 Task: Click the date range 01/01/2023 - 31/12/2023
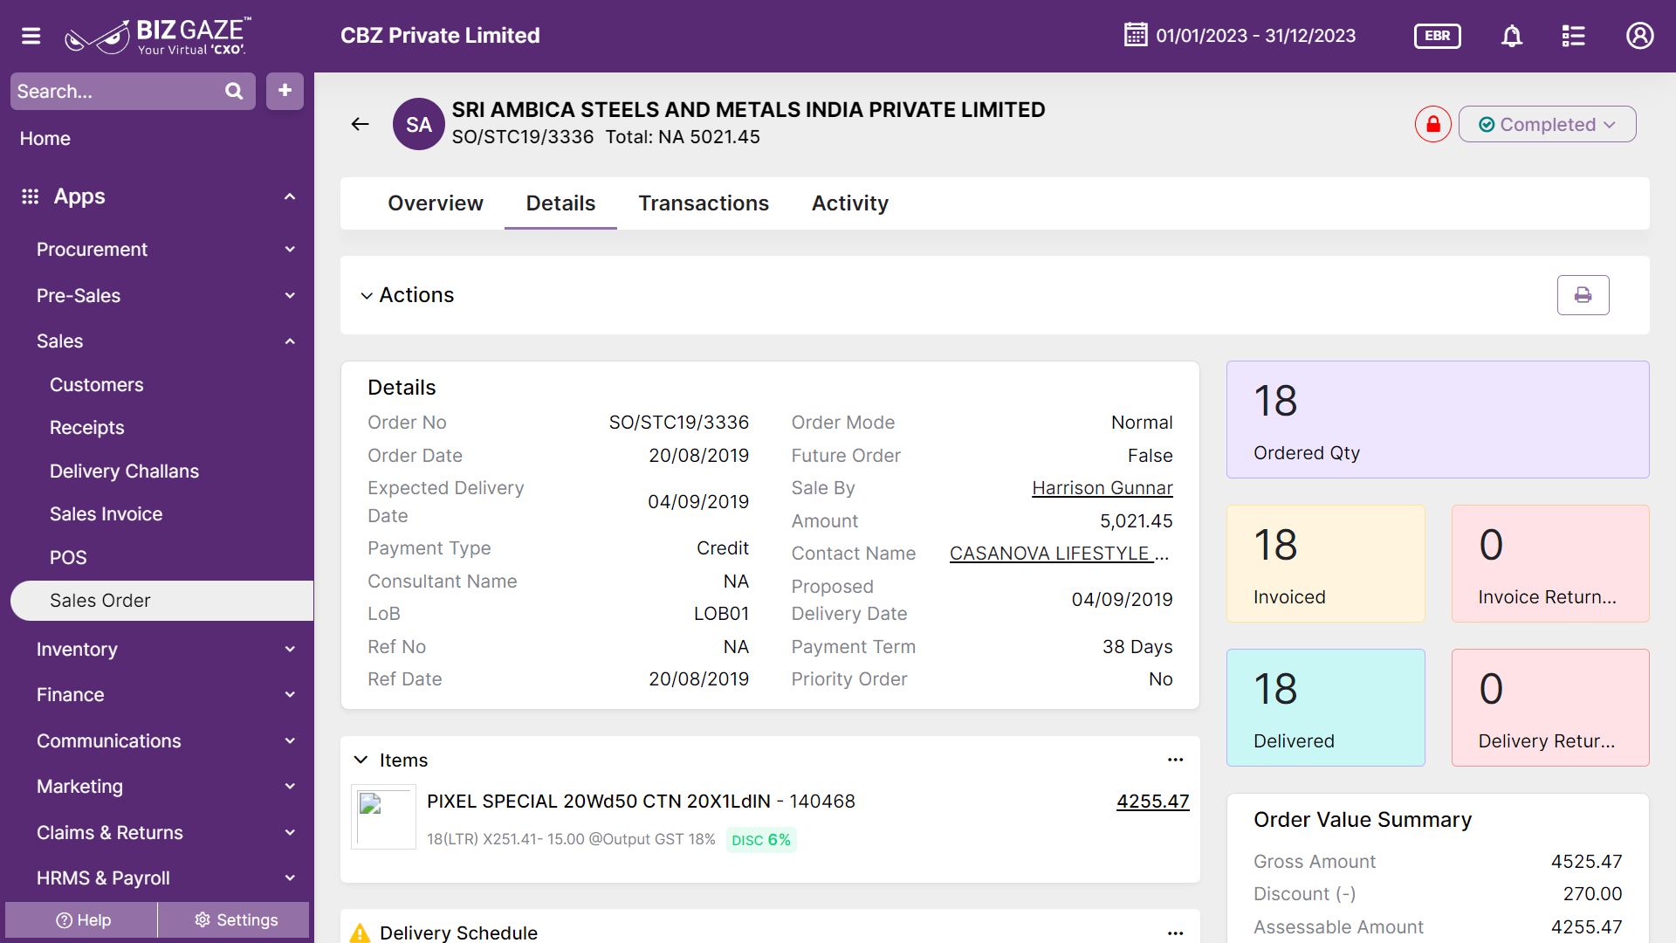tap(1255, 36)
